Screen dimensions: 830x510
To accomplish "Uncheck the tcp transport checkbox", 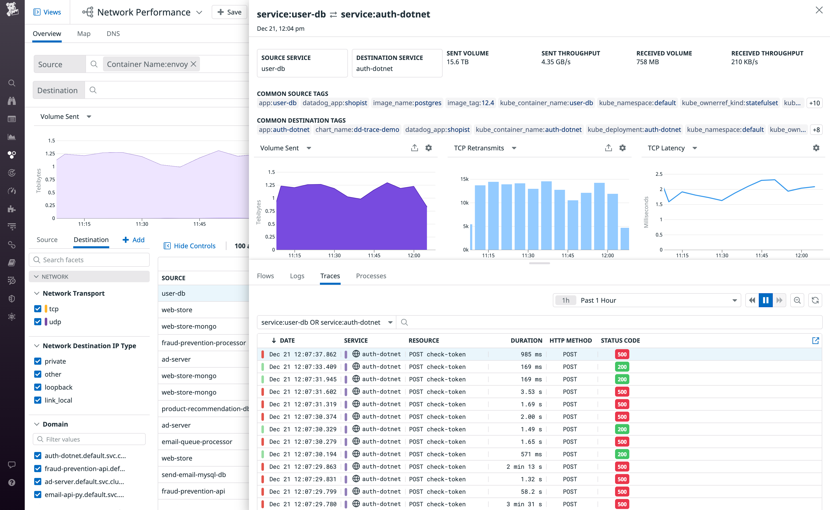I will point(38,309).
